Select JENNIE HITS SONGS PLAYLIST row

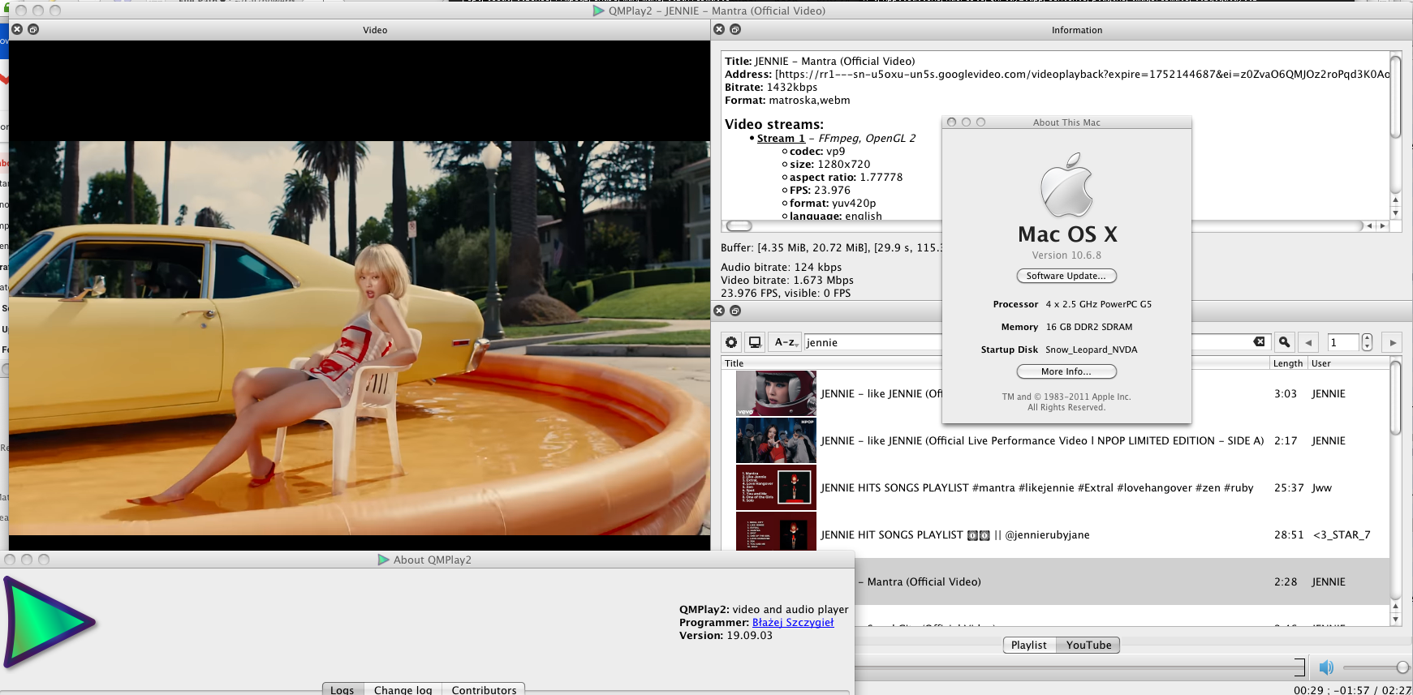pyautogui.click(x=1055, y=487)
